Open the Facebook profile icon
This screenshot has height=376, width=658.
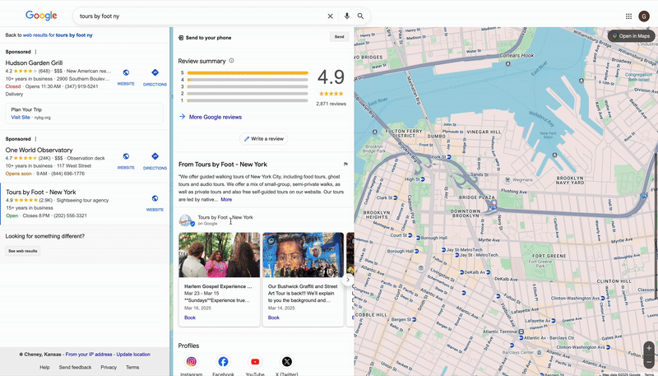click(223, 362)
